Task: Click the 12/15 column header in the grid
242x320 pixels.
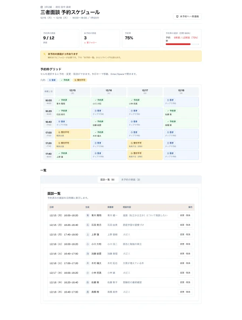Action: 73,91
